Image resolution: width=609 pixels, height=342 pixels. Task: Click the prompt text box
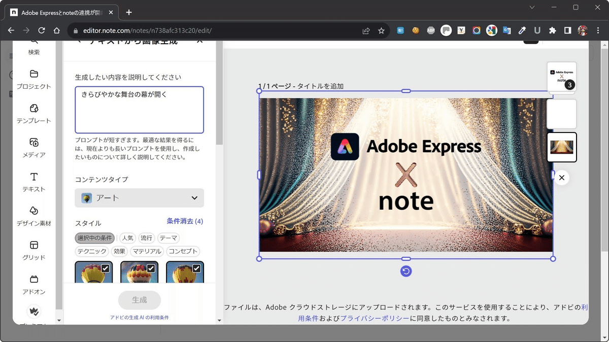(x=140, y=110)
